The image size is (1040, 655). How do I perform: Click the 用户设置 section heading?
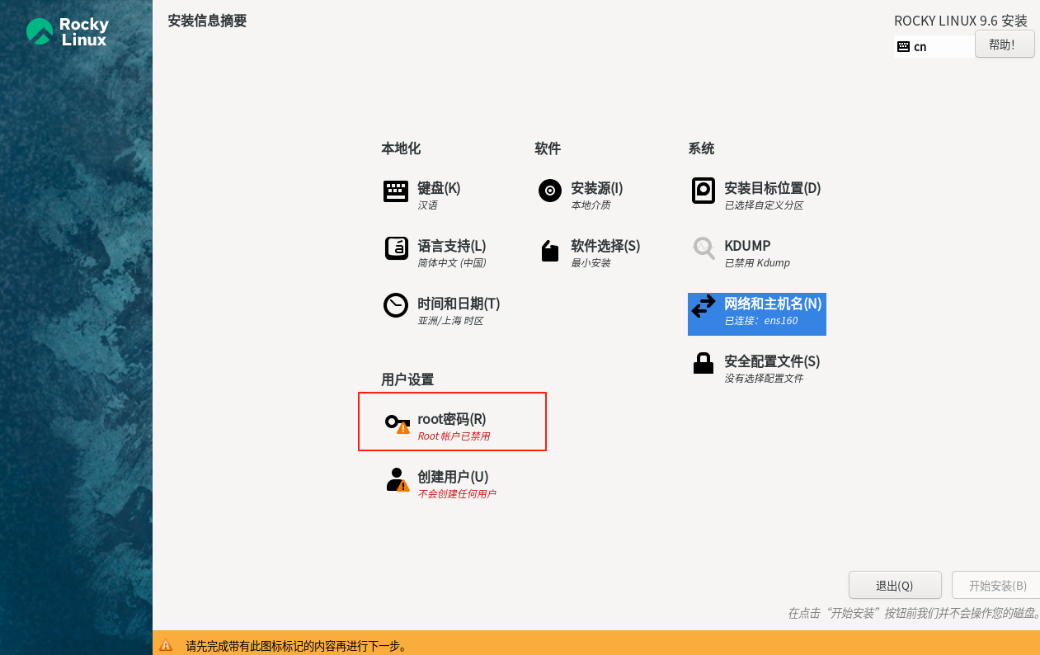[407, 379]
